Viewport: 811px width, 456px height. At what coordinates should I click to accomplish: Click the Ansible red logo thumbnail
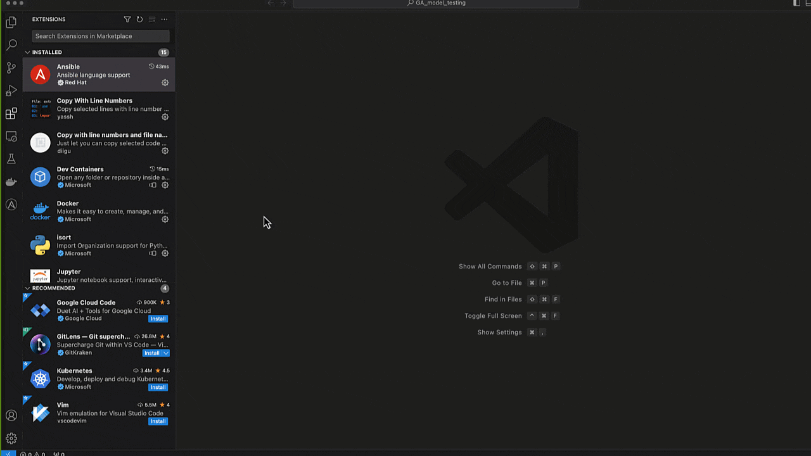click(x=40, y=75)
